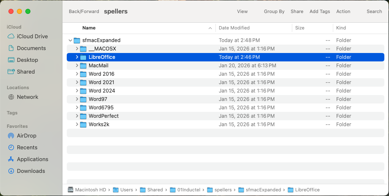Screen dimensions: 389x196
Task: Open the Group By toolbar menu
Action: coord(274,11)
